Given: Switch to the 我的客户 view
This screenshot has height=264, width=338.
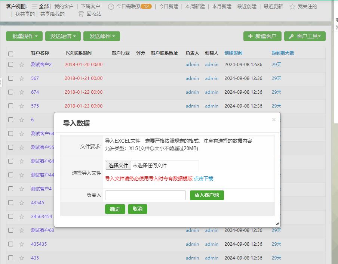Looking at the screenshot, I should click(64, 6).
